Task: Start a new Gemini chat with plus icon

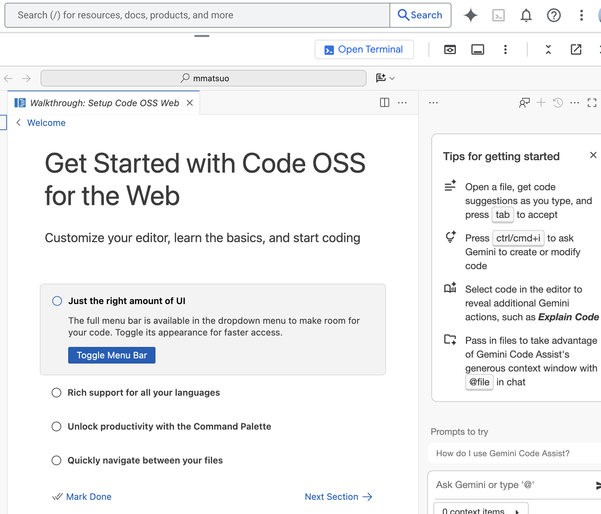Action: (x=541, y=102)
